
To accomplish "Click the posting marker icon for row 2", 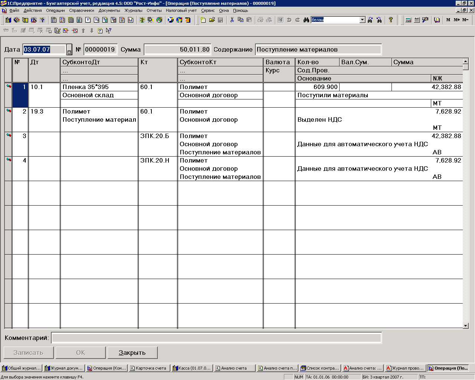I will pyautogui.click(x=9, y=111).
